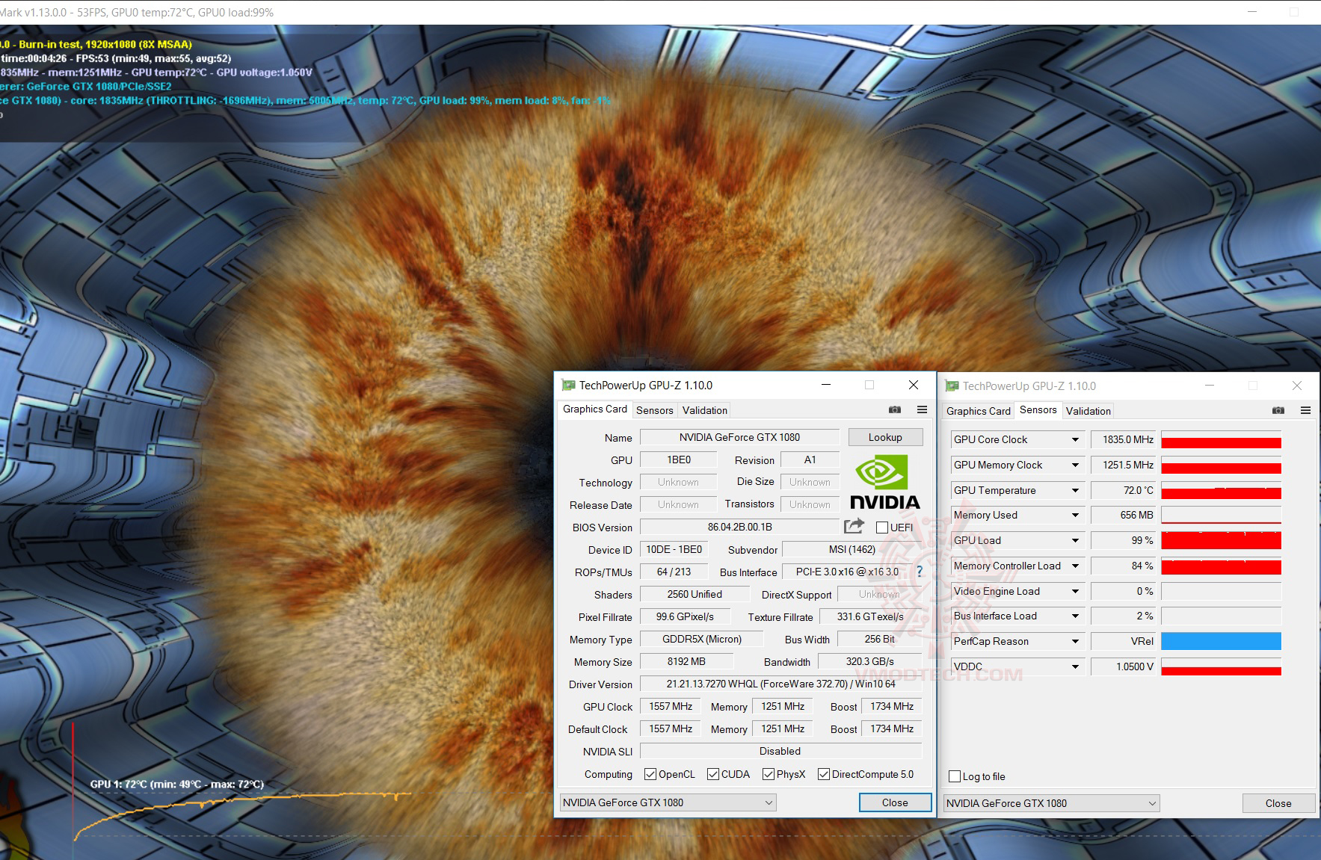Open the hamburger menu in GPU-Z Graphics Card window
Viewport: 1321px width, 860px height.
tap(922, 409)
